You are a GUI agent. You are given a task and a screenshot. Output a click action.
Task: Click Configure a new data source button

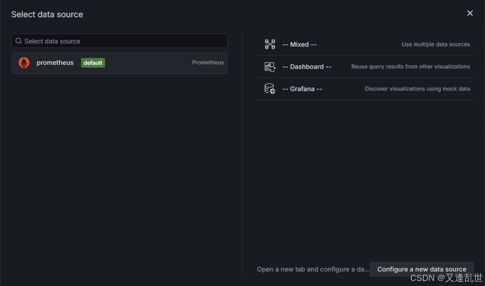point(422,269)
